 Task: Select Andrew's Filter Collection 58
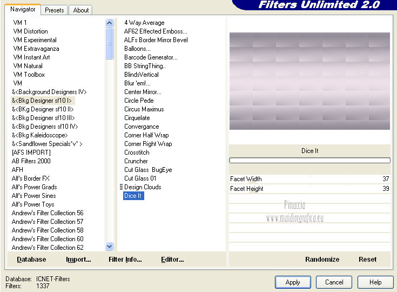(x=48, y=230)
